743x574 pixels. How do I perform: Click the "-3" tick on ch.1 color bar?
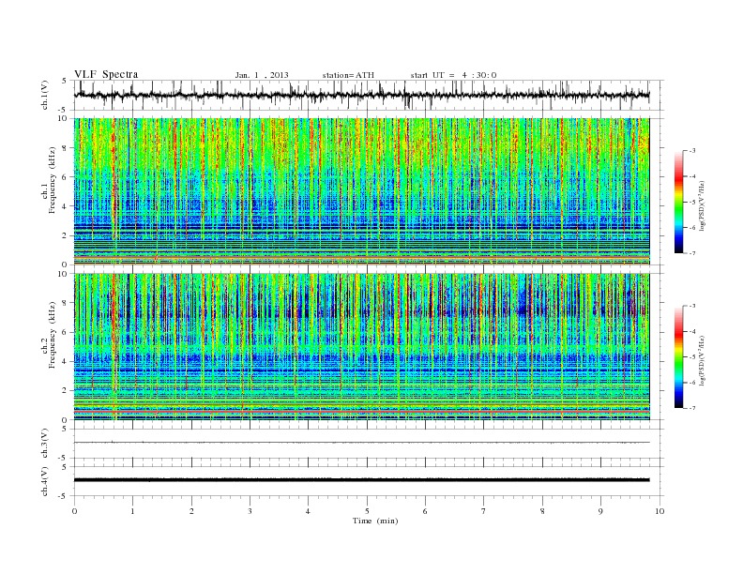point(692,151)
